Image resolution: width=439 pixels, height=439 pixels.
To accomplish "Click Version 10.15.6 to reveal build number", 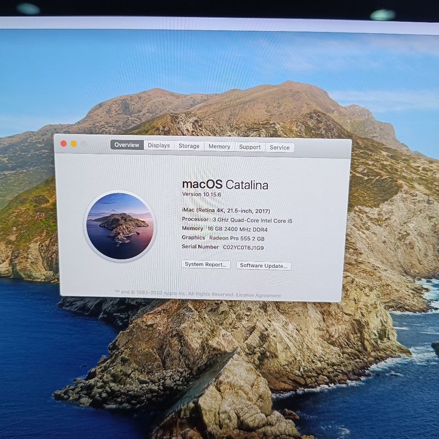I will pos(203,194).
